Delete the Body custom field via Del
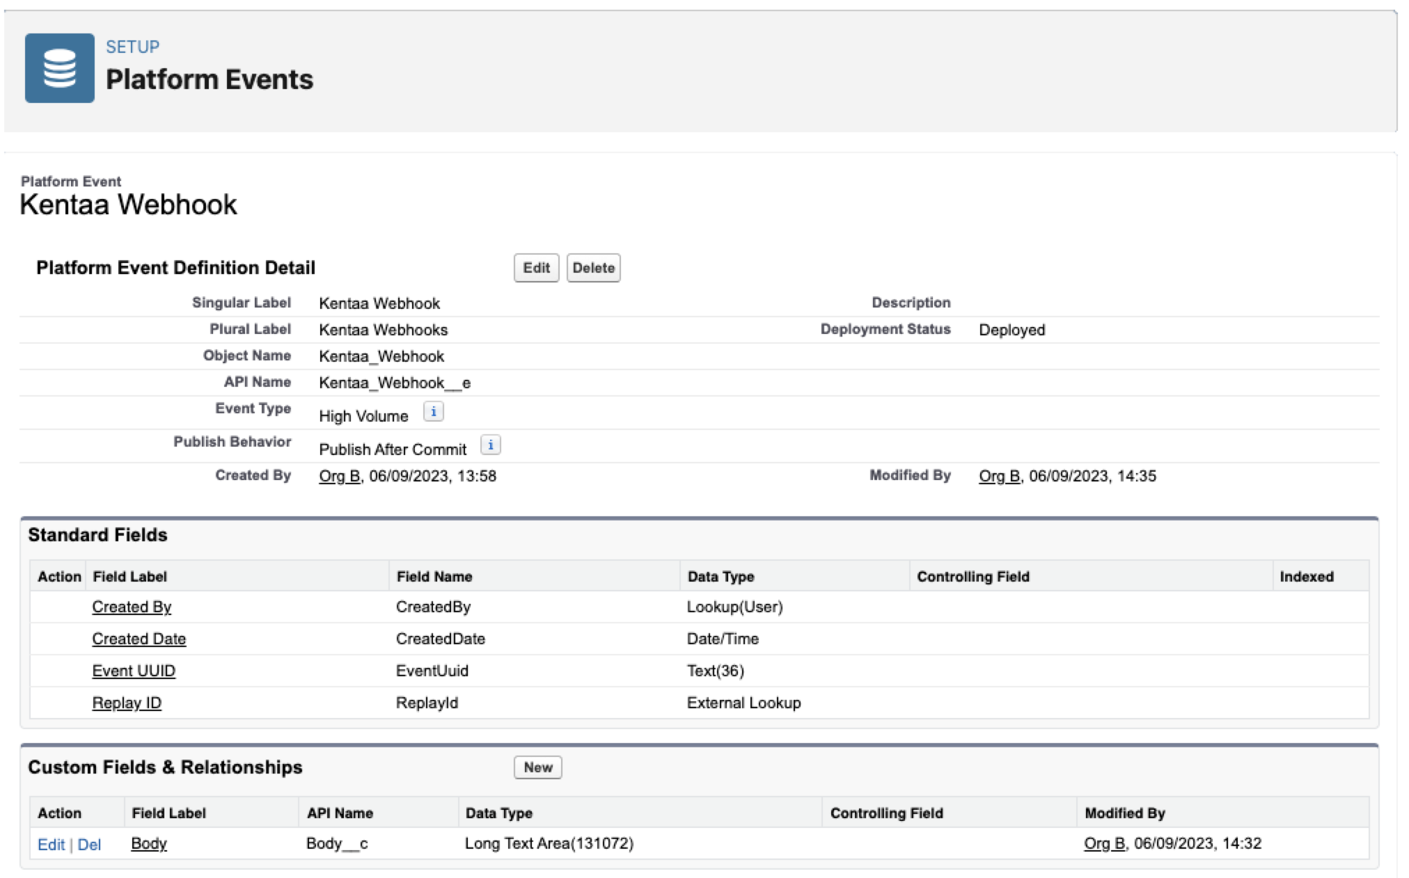The height and width of the screenshot is (878, 1409). tap(89, 845)
